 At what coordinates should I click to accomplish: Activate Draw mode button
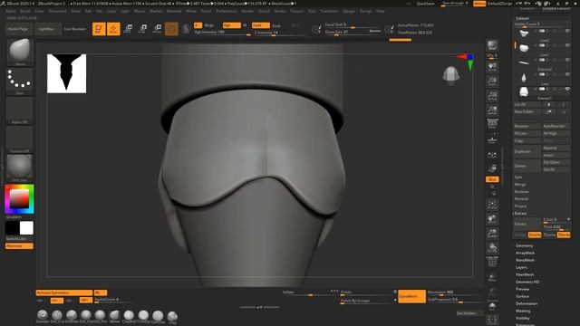click(x=113, y=29)
